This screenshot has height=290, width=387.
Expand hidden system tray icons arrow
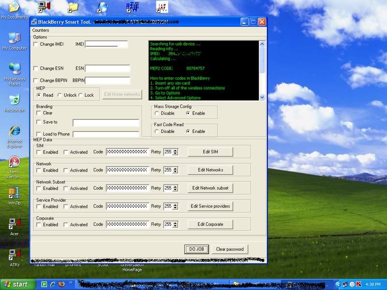(338, 284)
